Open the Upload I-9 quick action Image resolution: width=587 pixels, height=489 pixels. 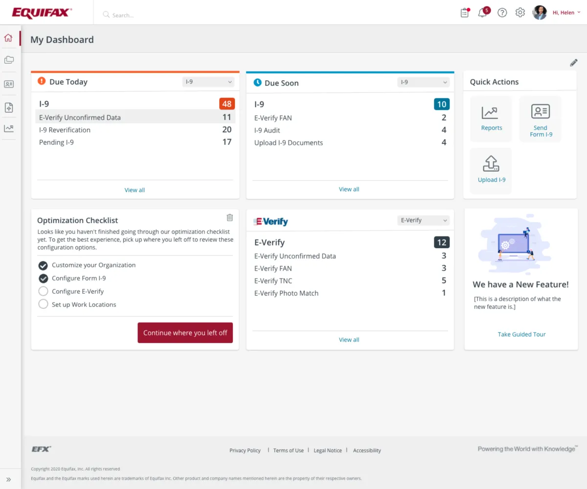pyautogui.click(x=491, y=171)
